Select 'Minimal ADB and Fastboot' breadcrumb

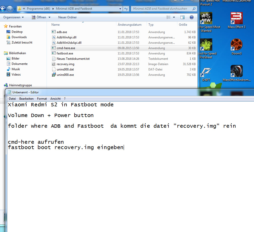(x=74, y=9)
